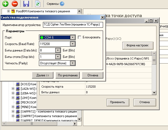This screenshot has width=168, height=130.
Task: Click the 1C icon beside FoodRM
Action: point(13,11)
